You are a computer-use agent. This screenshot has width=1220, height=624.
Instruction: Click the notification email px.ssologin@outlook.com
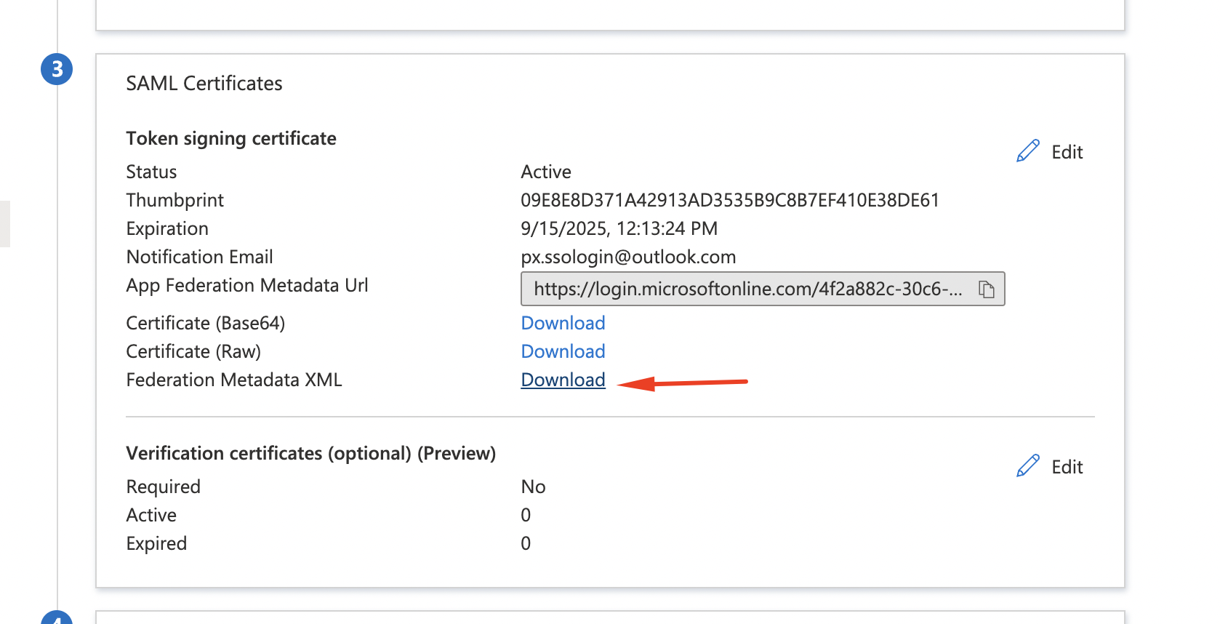pos(628,257)
